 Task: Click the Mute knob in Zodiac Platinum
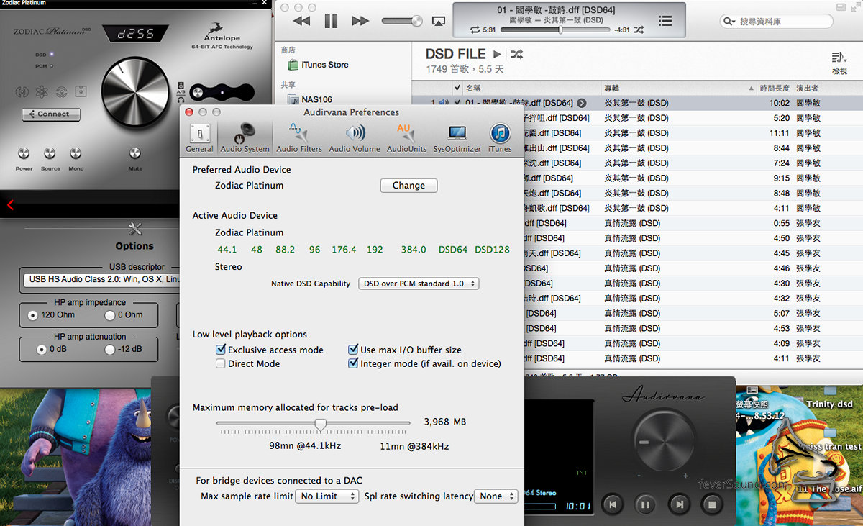(x=134, y=153)
